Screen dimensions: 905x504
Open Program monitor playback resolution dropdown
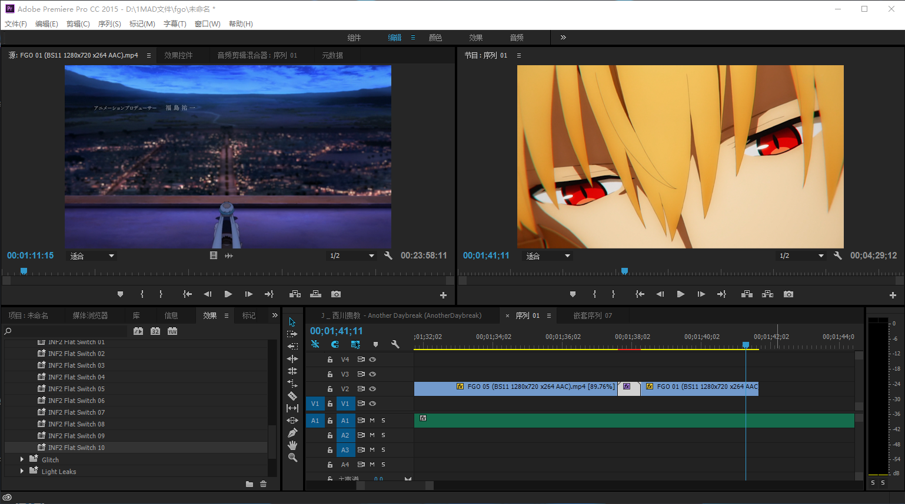801,256
